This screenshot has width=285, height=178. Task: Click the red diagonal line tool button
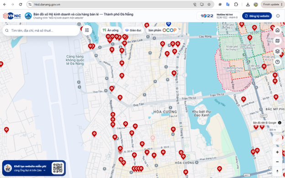coord(277,140)
